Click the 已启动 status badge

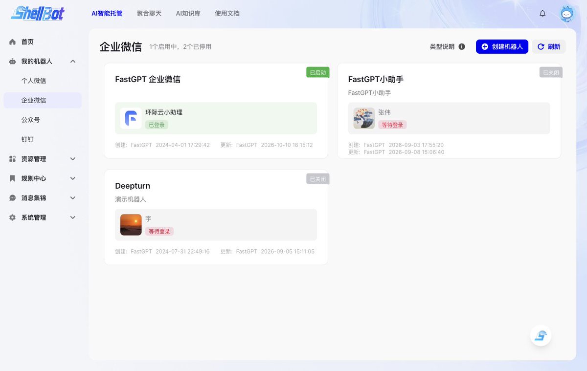pos(318,72)
